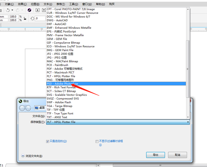This screenshot has width=207, height=167.
Task: Open the 文本(X) menu
Action: [48, 4]
